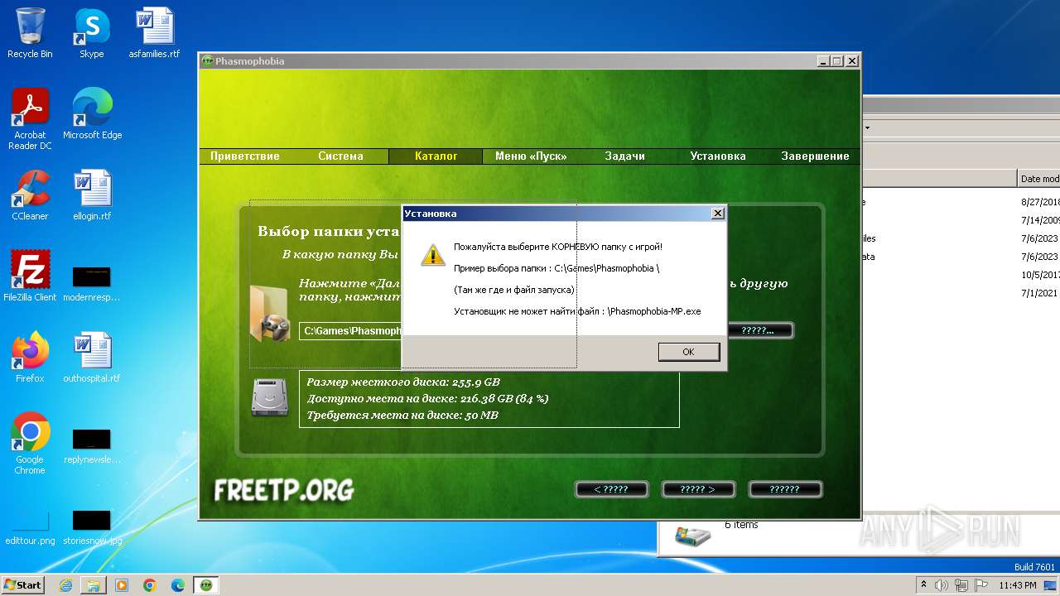Click the warning triangle icon in dialog
Screen dimensions: 1060x596
(432, 254)
